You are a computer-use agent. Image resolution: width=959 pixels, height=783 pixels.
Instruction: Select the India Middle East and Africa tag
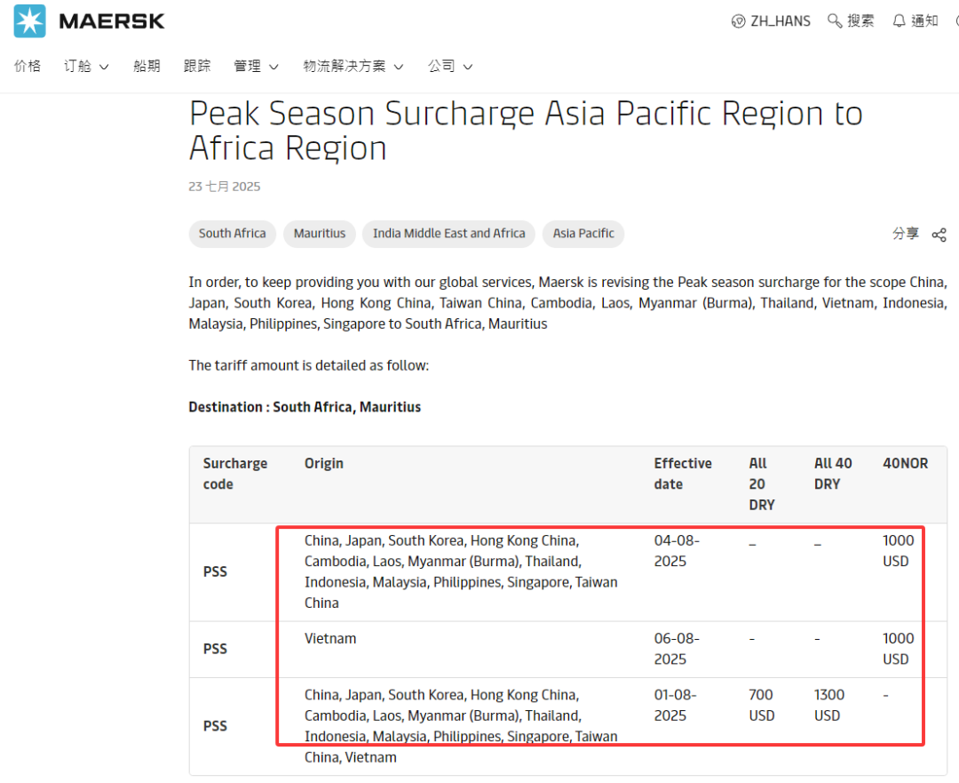pos(449,234)
